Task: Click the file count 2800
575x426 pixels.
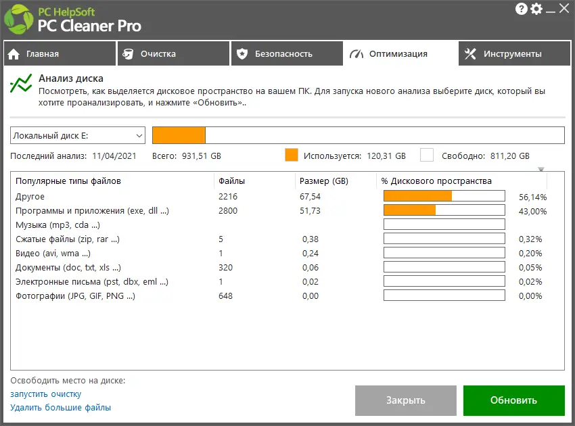Action: pos(228,211)
